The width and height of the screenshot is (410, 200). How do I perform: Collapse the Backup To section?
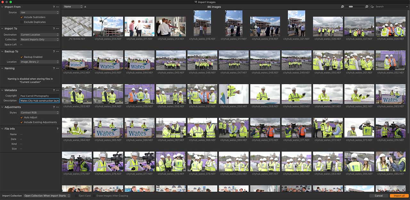2,51
